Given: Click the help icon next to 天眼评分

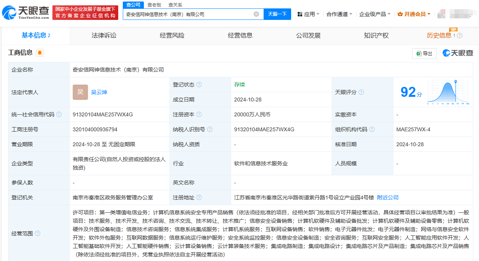Looking at the screenshot, I should tap(361, 92).
